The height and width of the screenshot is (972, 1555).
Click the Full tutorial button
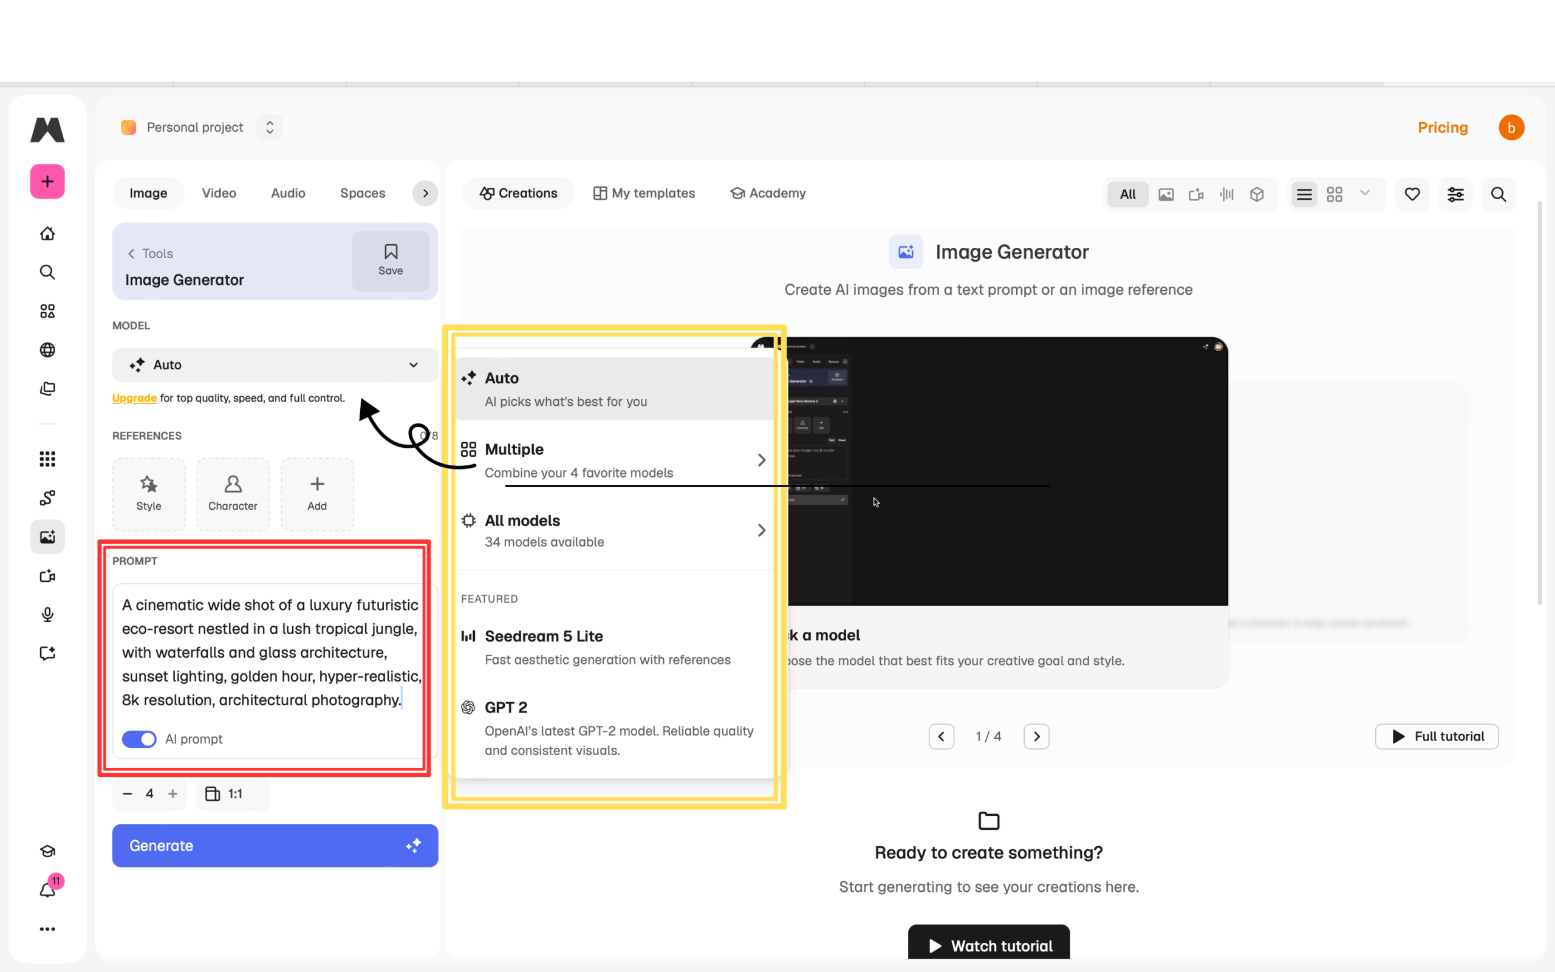[x=1437, y=736]
